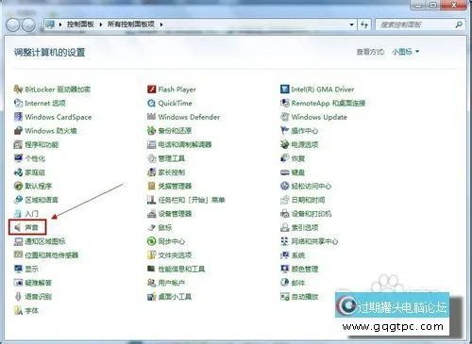Click the 操作中心 flag icon
Image resolution: width=472 pixels, height=344 pixels.
pos(284,131)
